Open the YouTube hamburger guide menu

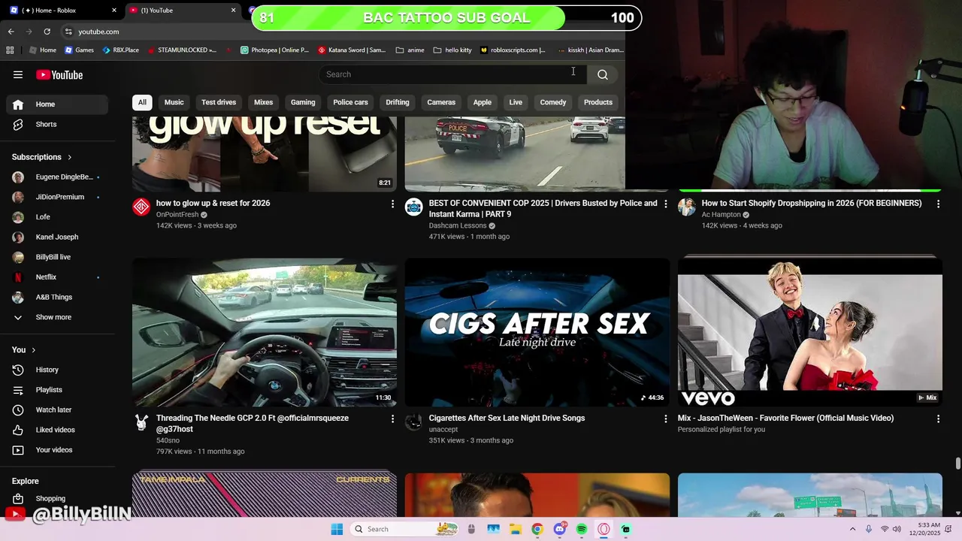point(18,74)
